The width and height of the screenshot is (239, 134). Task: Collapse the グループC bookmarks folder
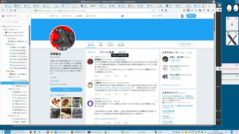[x=9, y=116]
